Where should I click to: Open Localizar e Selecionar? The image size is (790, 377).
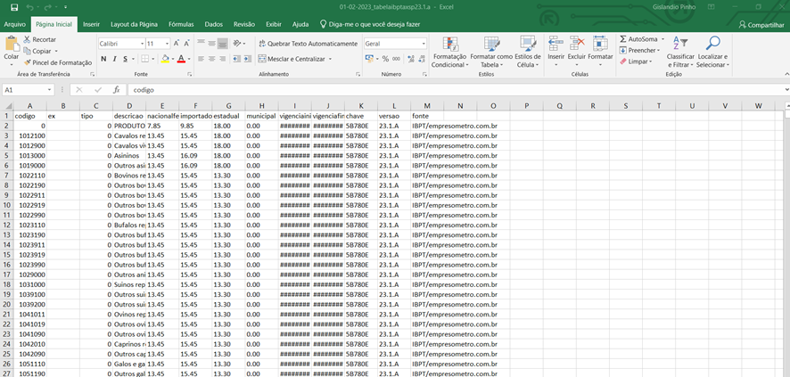coord(712,52)
